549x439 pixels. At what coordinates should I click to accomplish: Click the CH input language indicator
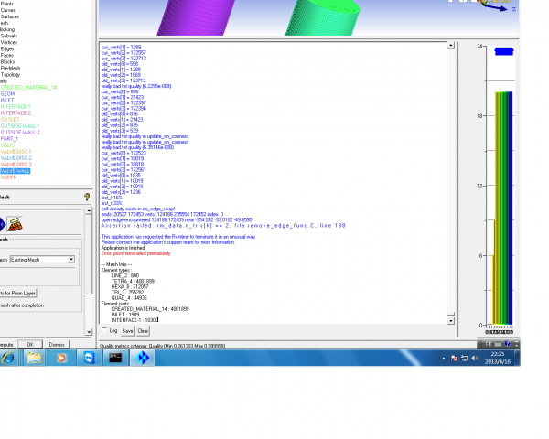[489, 344]
